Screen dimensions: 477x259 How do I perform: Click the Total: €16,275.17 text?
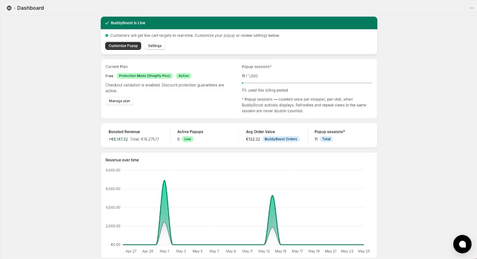(145, 139)
